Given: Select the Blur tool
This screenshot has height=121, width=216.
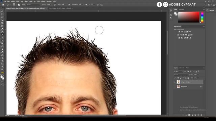Looking at the screenshot, I should tap(2, 49).
